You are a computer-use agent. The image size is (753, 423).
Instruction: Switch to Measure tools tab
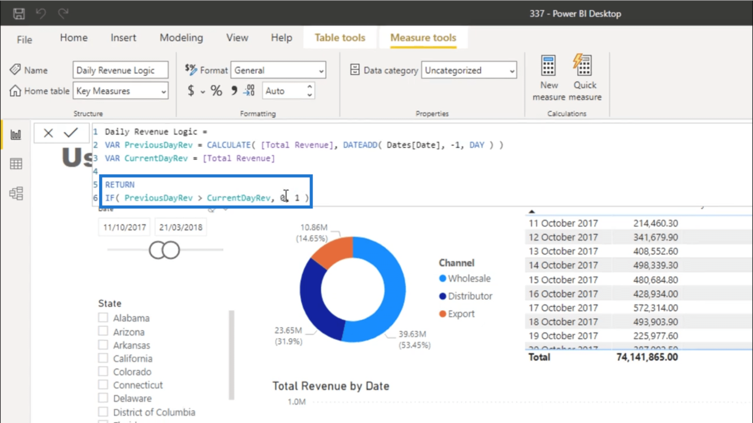click(x=423, y=38)
